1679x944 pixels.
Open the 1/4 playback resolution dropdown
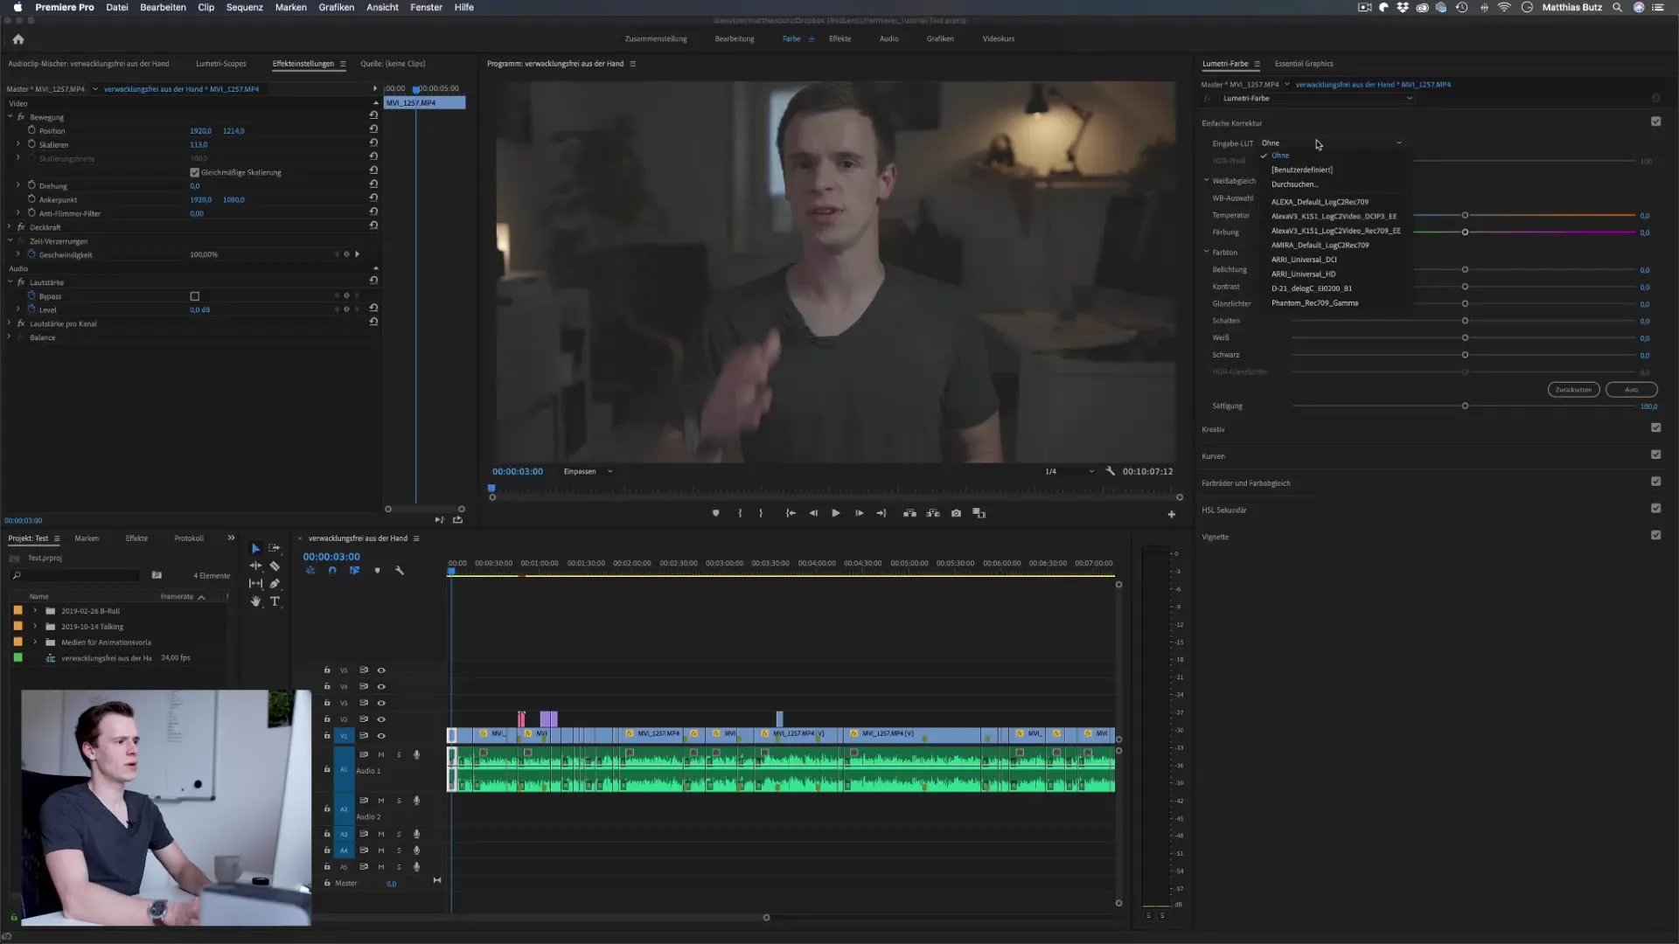[1069, 471]
